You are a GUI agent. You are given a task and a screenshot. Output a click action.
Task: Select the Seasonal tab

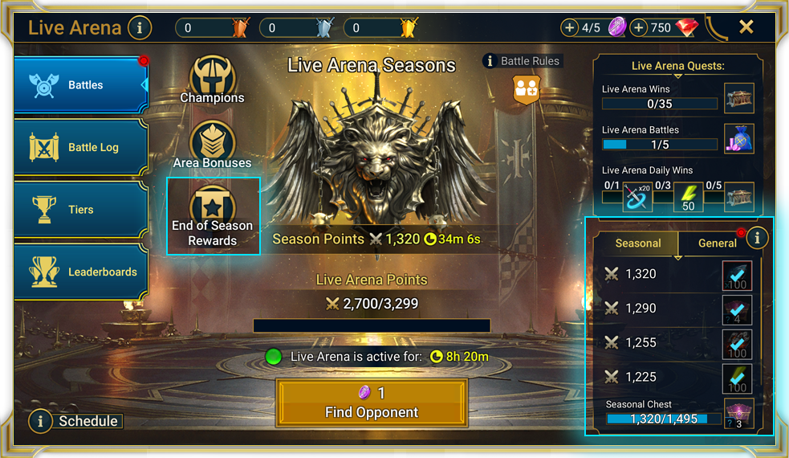point(637,243)
